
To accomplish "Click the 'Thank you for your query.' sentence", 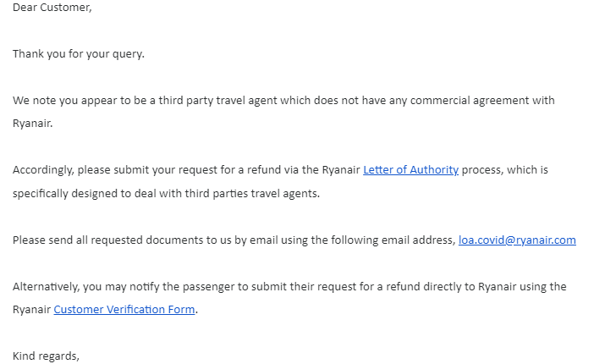I will [79, 54].
